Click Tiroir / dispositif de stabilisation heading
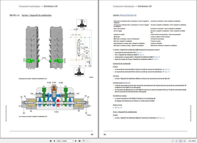Image resolution: width=197 pixels, height=143 pixels. tap(125, 112)
